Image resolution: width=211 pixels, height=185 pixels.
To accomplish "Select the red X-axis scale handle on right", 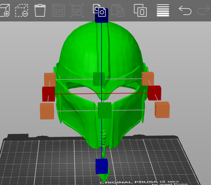I will point(154,93).
